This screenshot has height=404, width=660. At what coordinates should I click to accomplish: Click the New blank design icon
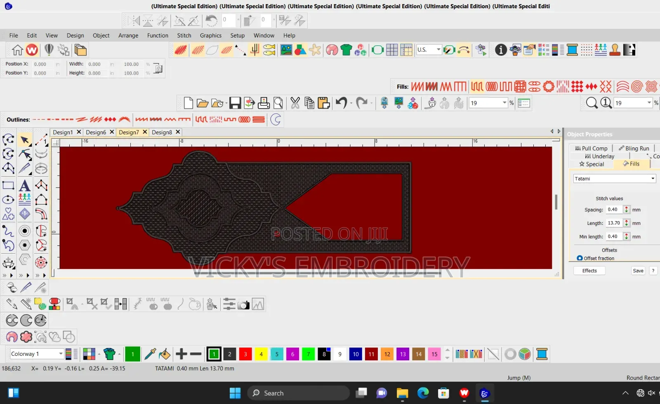(x=188, y=103)
